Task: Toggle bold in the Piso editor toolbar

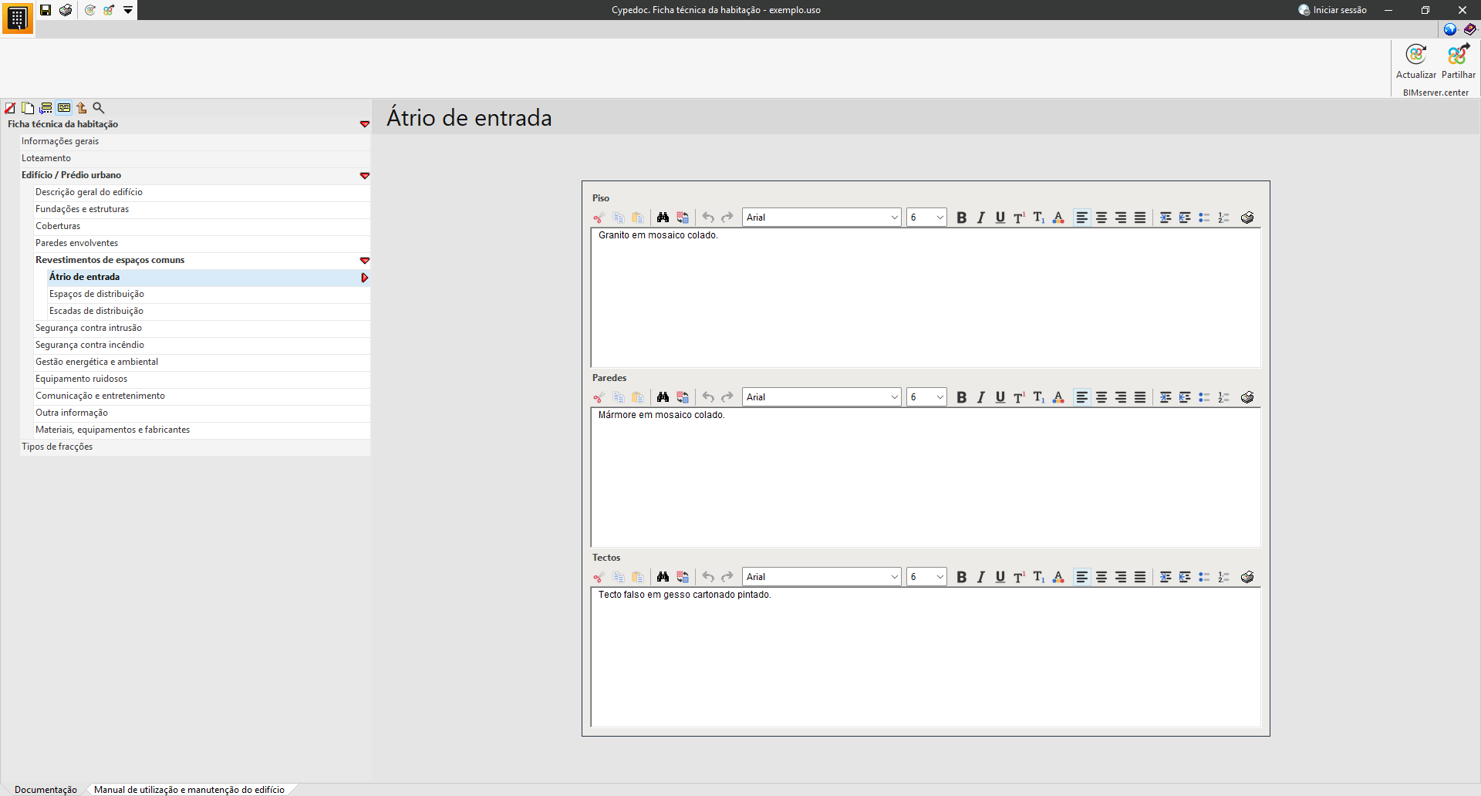Action: [x=961, y=218]
